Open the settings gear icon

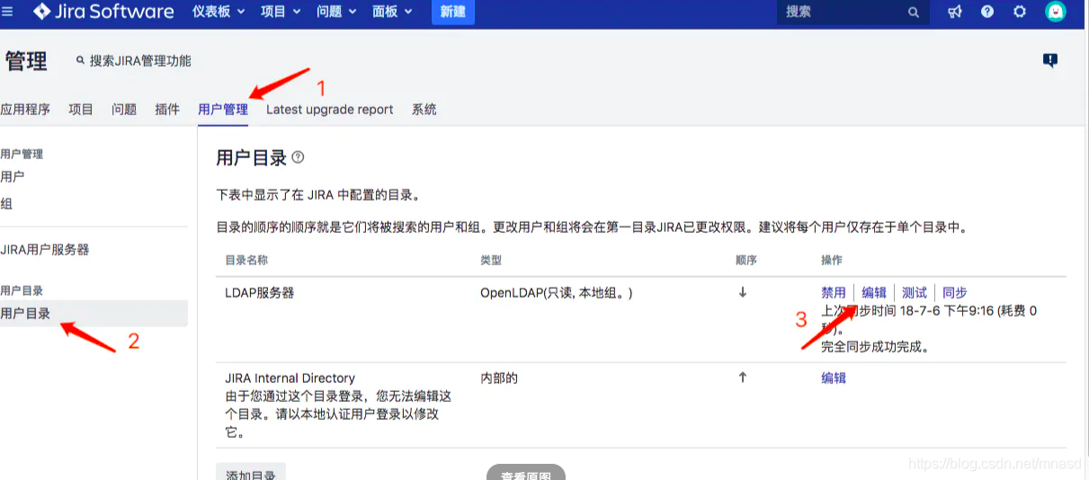1020,12
